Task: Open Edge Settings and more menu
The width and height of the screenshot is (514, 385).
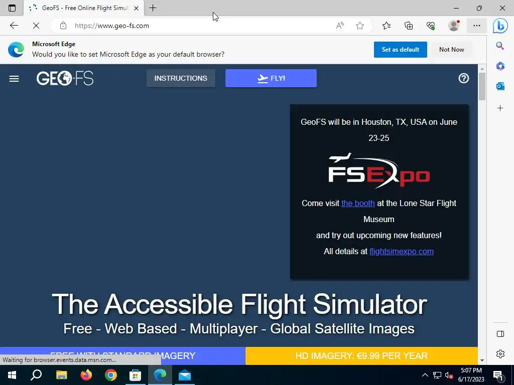Action: pyautogui.click(x=477, y=26)
